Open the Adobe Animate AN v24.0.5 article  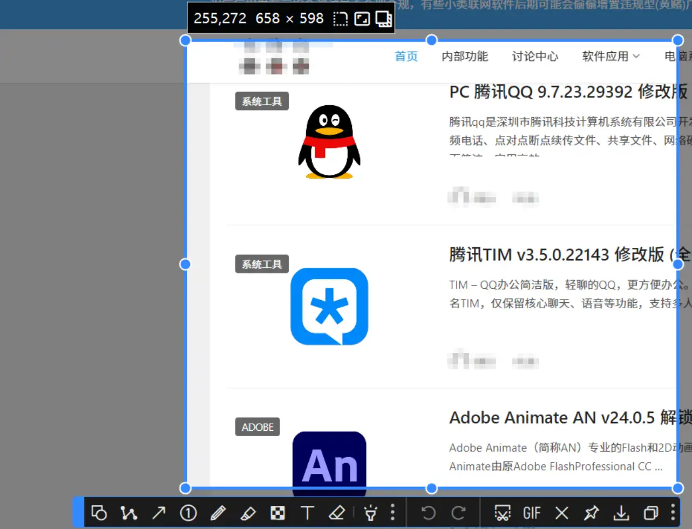pyautogui.click(x=570, y=417)
